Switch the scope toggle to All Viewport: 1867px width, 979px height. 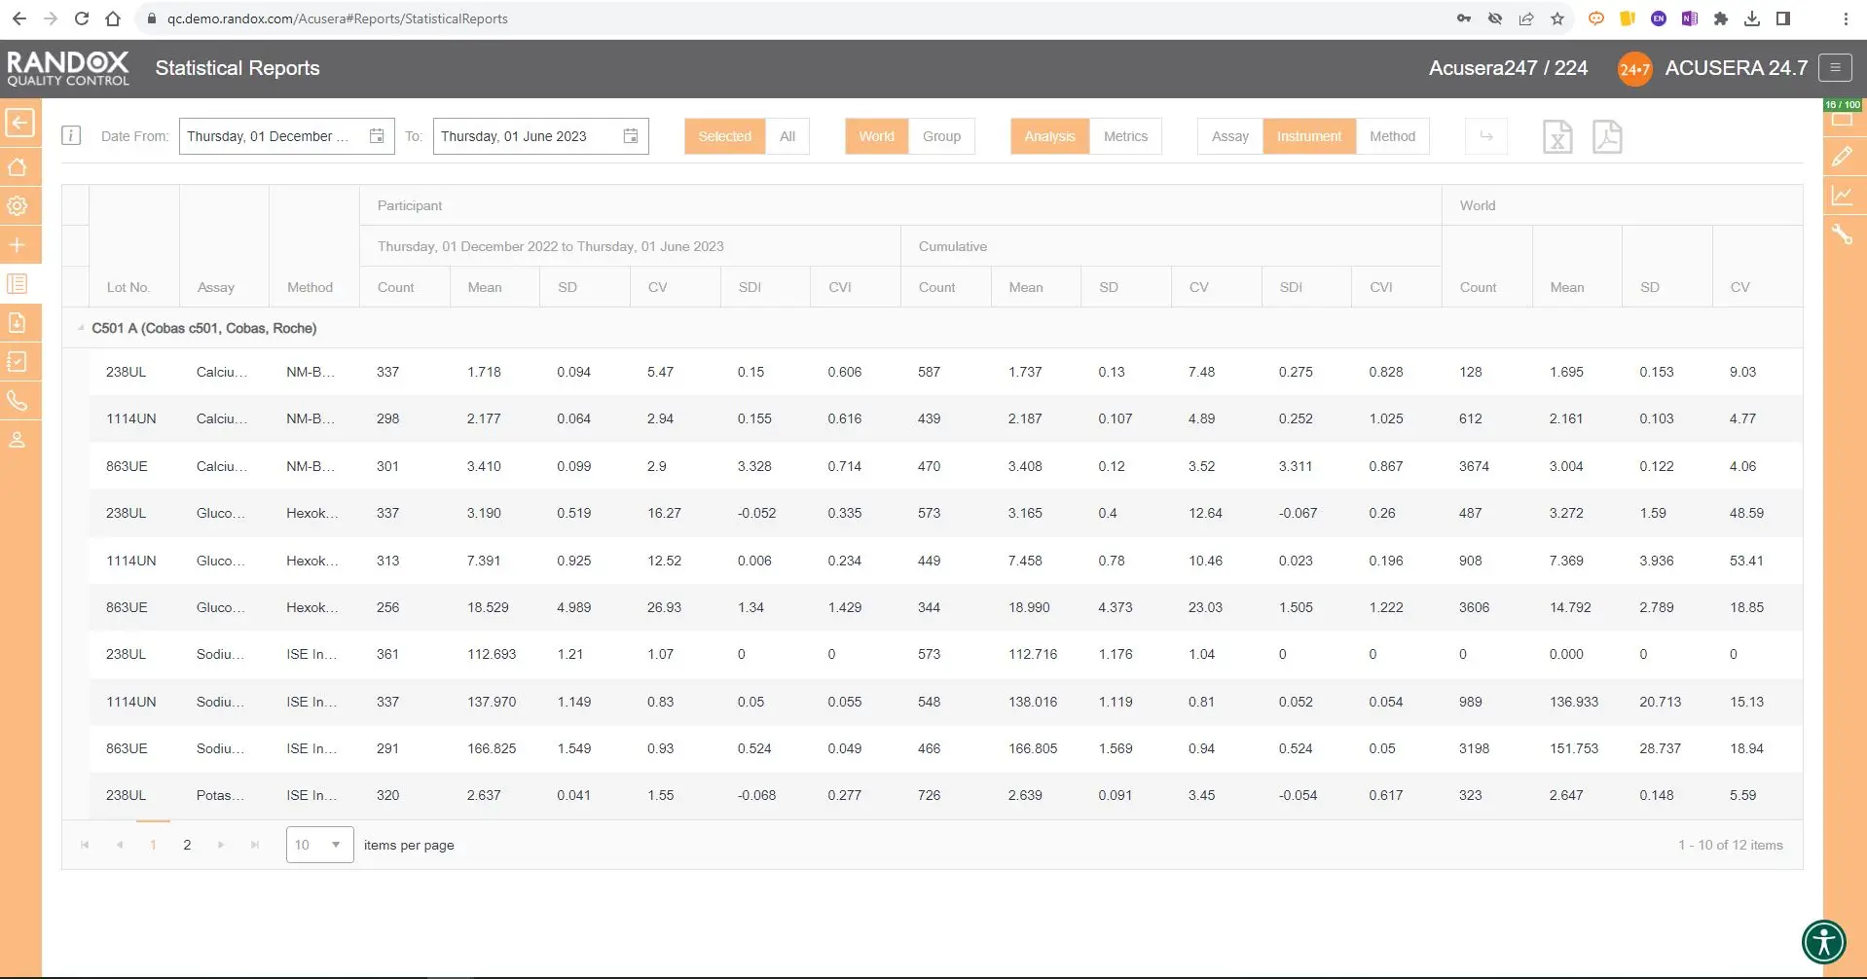pos(787,136)
